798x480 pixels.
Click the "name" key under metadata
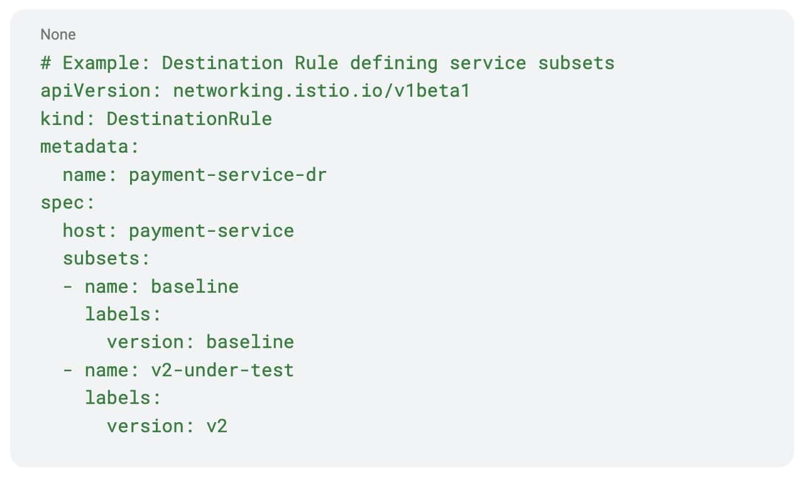point(84,175)
